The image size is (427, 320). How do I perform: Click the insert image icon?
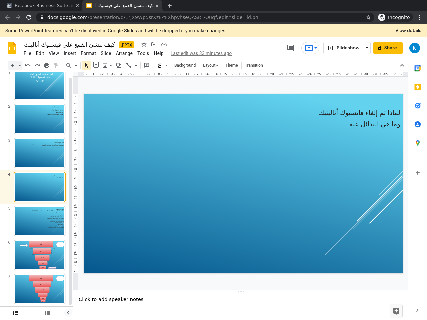[105, 65]
